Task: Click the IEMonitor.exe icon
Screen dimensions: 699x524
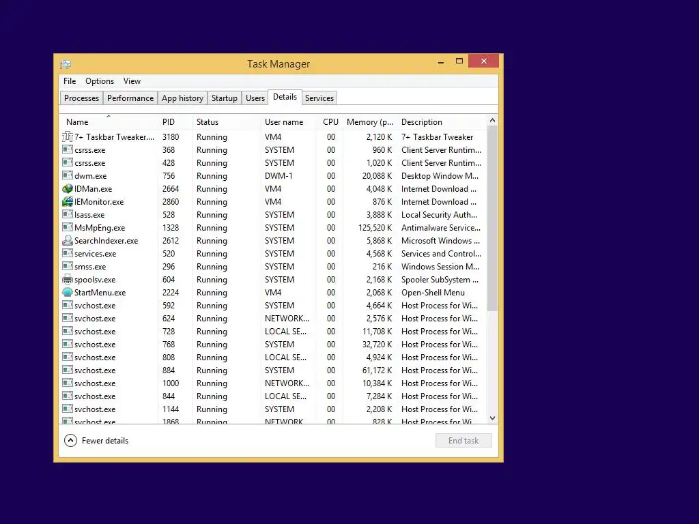Action: coord(68,201)
